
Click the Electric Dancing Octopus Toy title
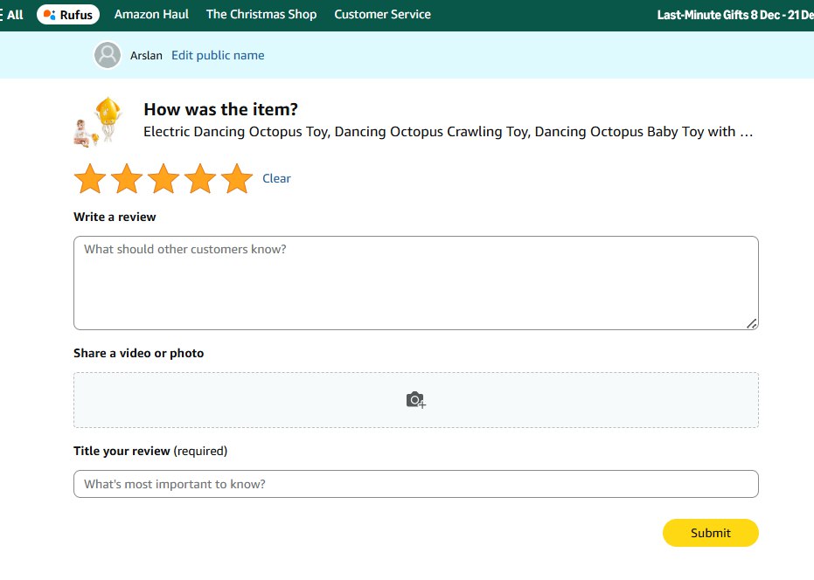pos(448,132)
